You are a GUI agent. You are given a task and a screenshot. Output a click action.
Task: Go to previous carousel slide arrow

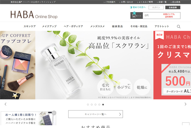pyautogui.click(x=5, y=104)
